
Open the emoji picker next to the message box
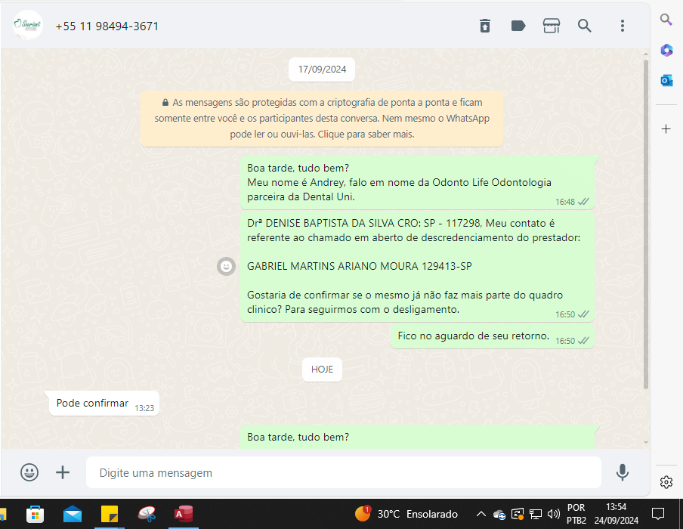coord(29,472)
